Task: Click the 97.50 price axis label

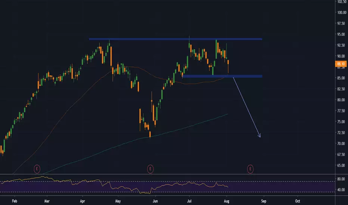Action: 341,23
